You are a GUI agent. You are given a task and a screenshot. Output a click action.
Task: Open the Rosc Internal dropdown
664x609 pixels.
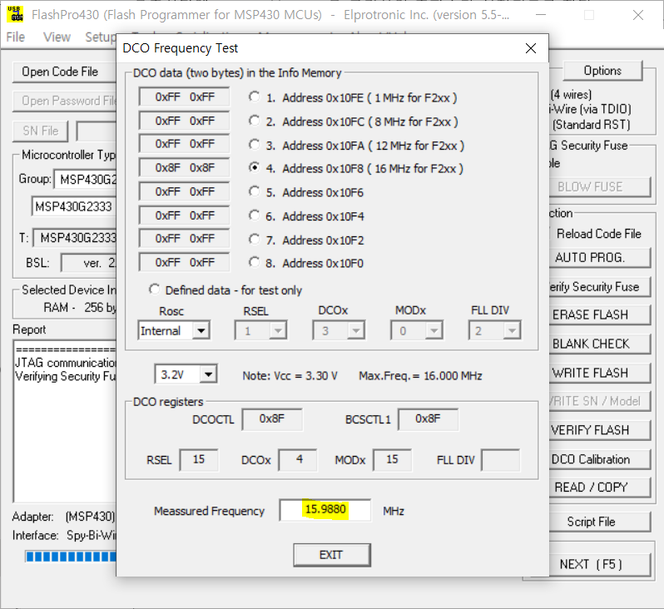coord(201,331)
